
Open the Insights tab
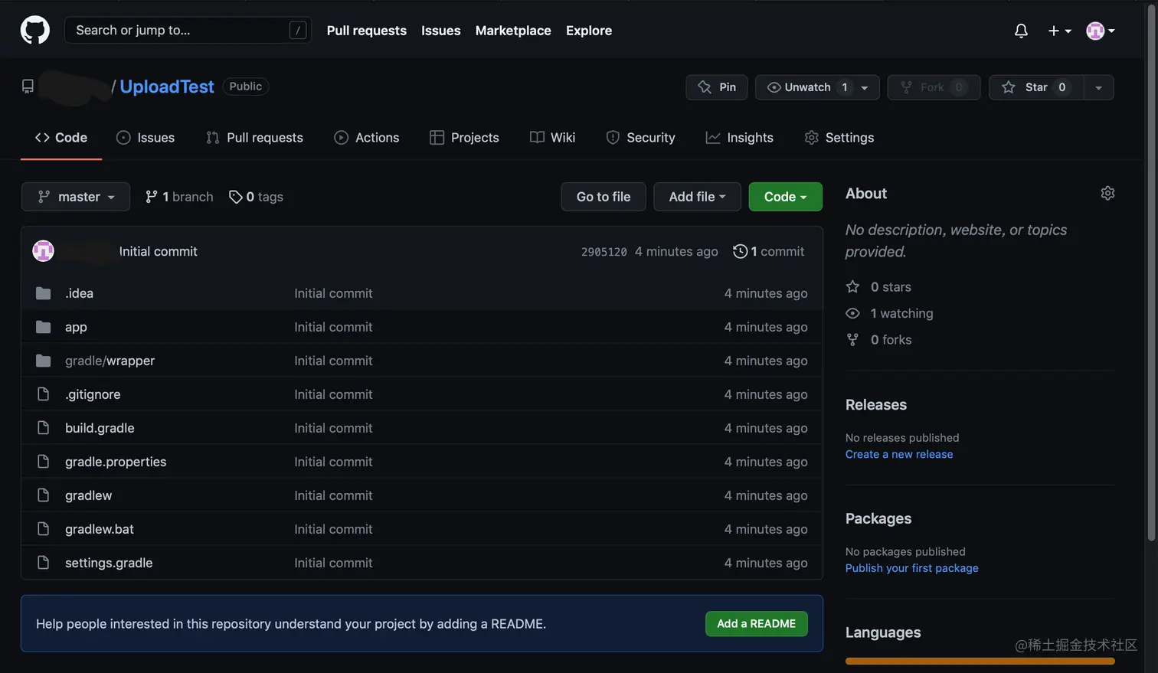pyautogui.click(x=740, y=138)
